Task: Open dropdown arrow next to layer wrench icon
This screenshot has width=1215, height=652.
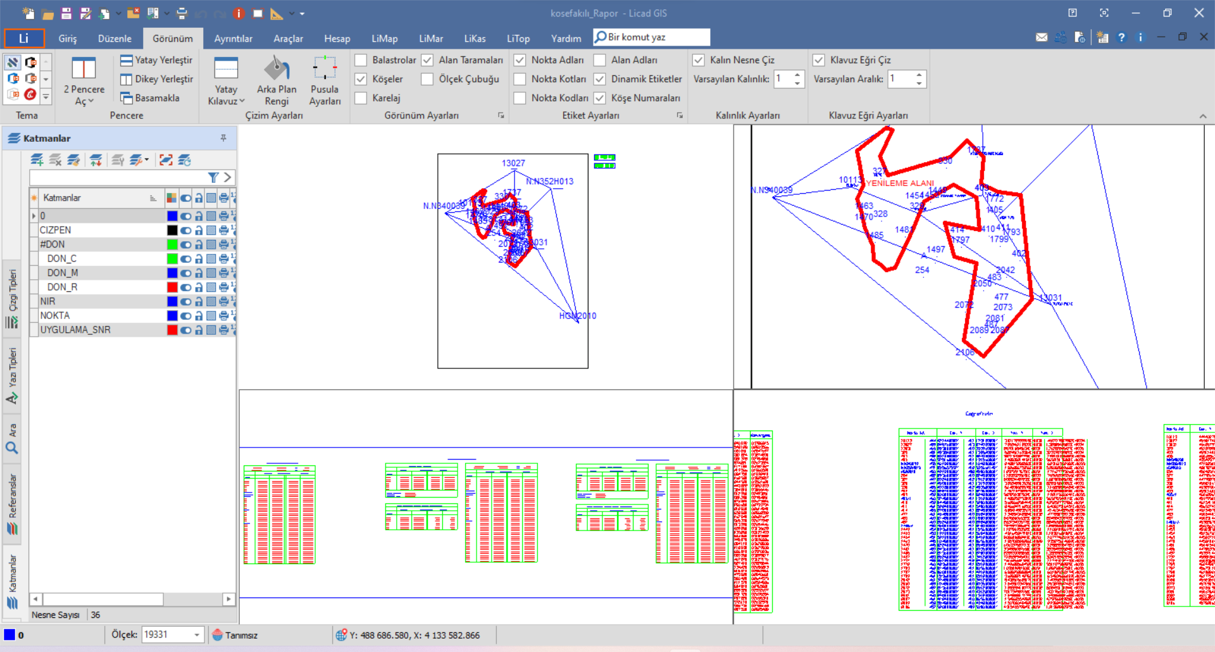Action: (147, 160)
